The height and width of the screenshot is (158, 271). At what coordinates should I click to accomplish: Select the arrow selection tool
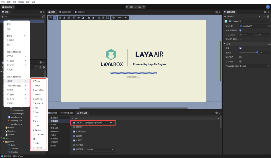tap(55, 18)
